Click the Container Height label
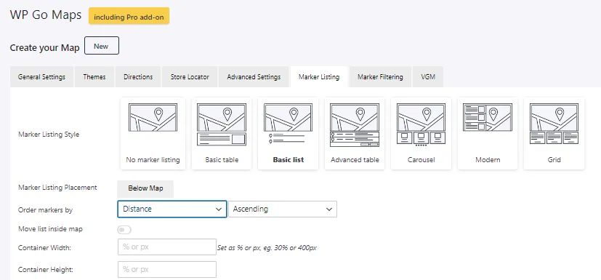 [x=46, y=270]
